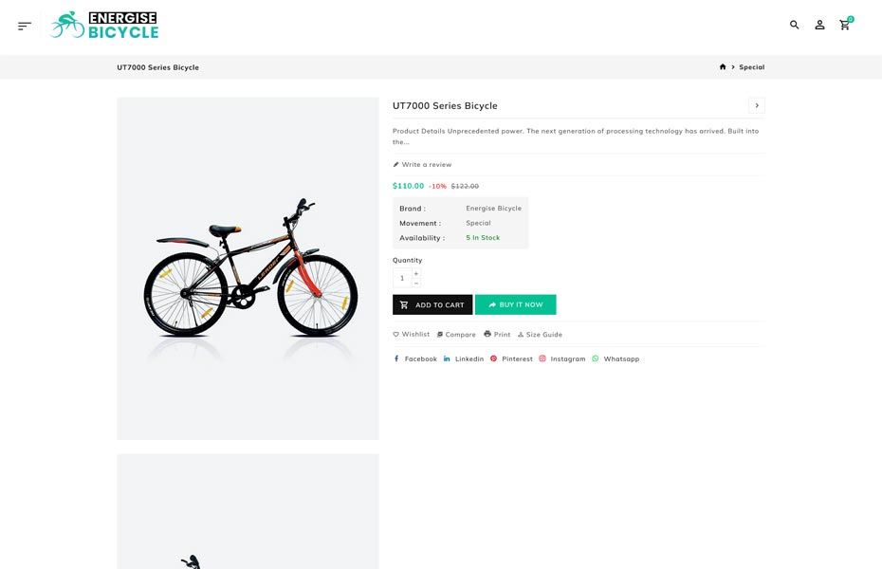882x569 pixels.
Task: Select the Special breadcrumb link
Action: tap(752, 67)
